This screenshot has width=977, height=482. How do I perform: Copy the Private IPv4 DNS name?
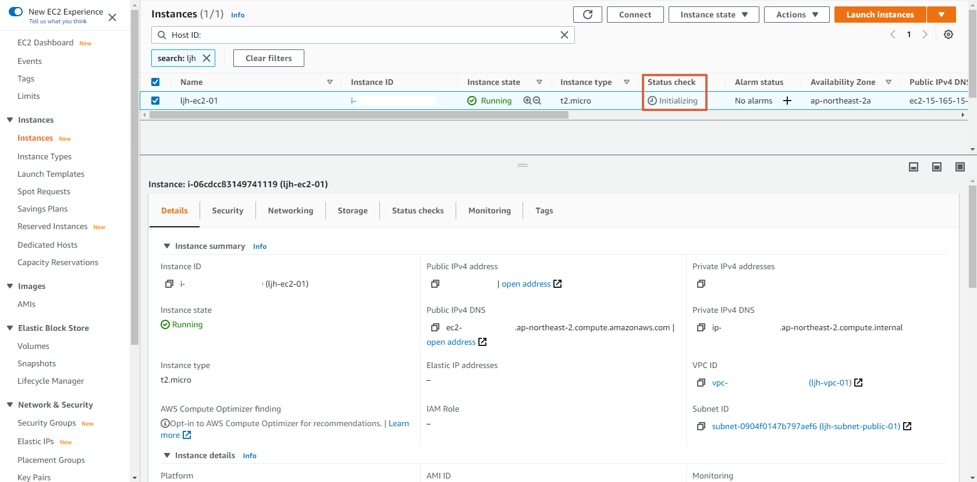coord(701,327)
